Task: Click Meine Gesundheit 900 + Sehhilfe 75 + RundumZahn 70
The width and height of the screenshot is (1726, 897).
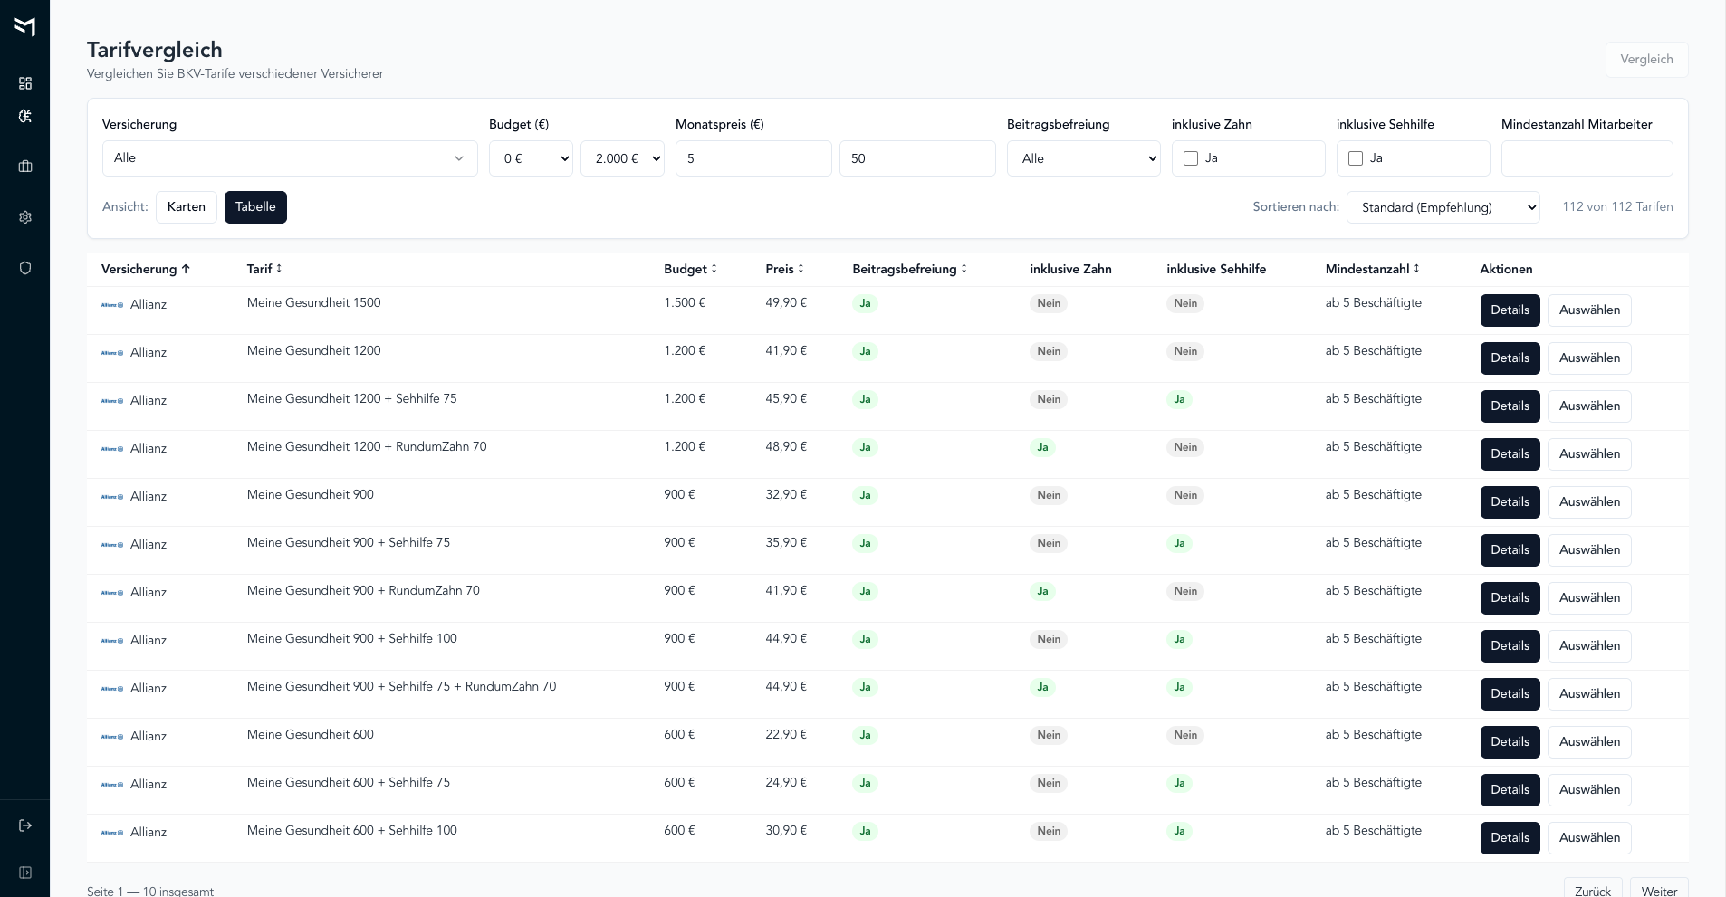Action: [402, 687]
